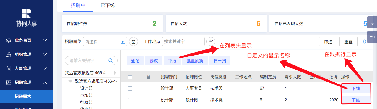The height and width of the screenshot is (109, 377).
Task: Open 人事管理 in the sidebar
Action: coord(27,69)
